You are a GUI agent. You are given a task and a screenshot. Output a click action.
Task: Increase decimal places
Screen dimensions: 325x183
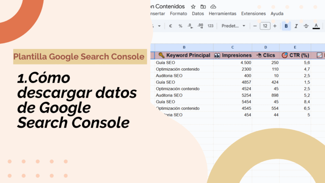pyautogui.click(x=200, y=26)
